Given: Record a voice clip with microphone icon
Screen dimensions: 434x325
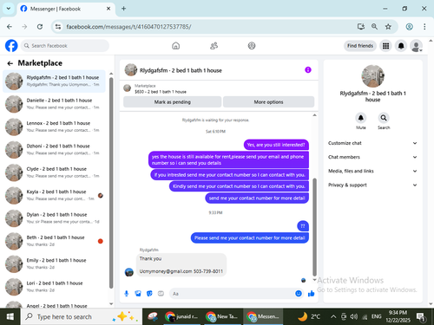Looking at the screenshot, I should coord(127,294).
